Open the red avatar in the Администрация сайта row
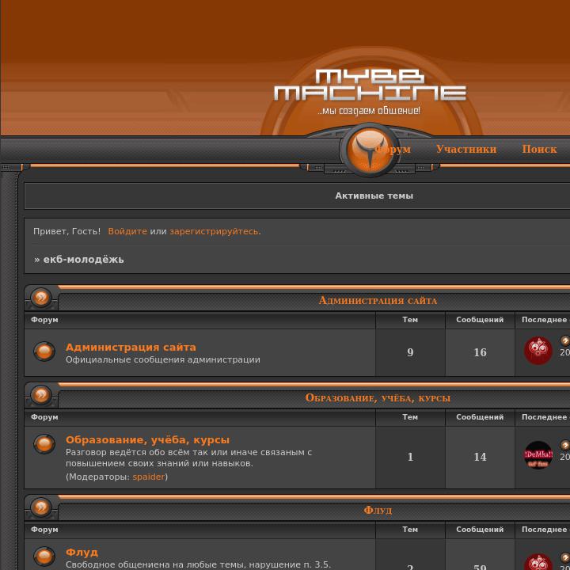The width and height of the screenshot is (570, 570). click(538, 351)
